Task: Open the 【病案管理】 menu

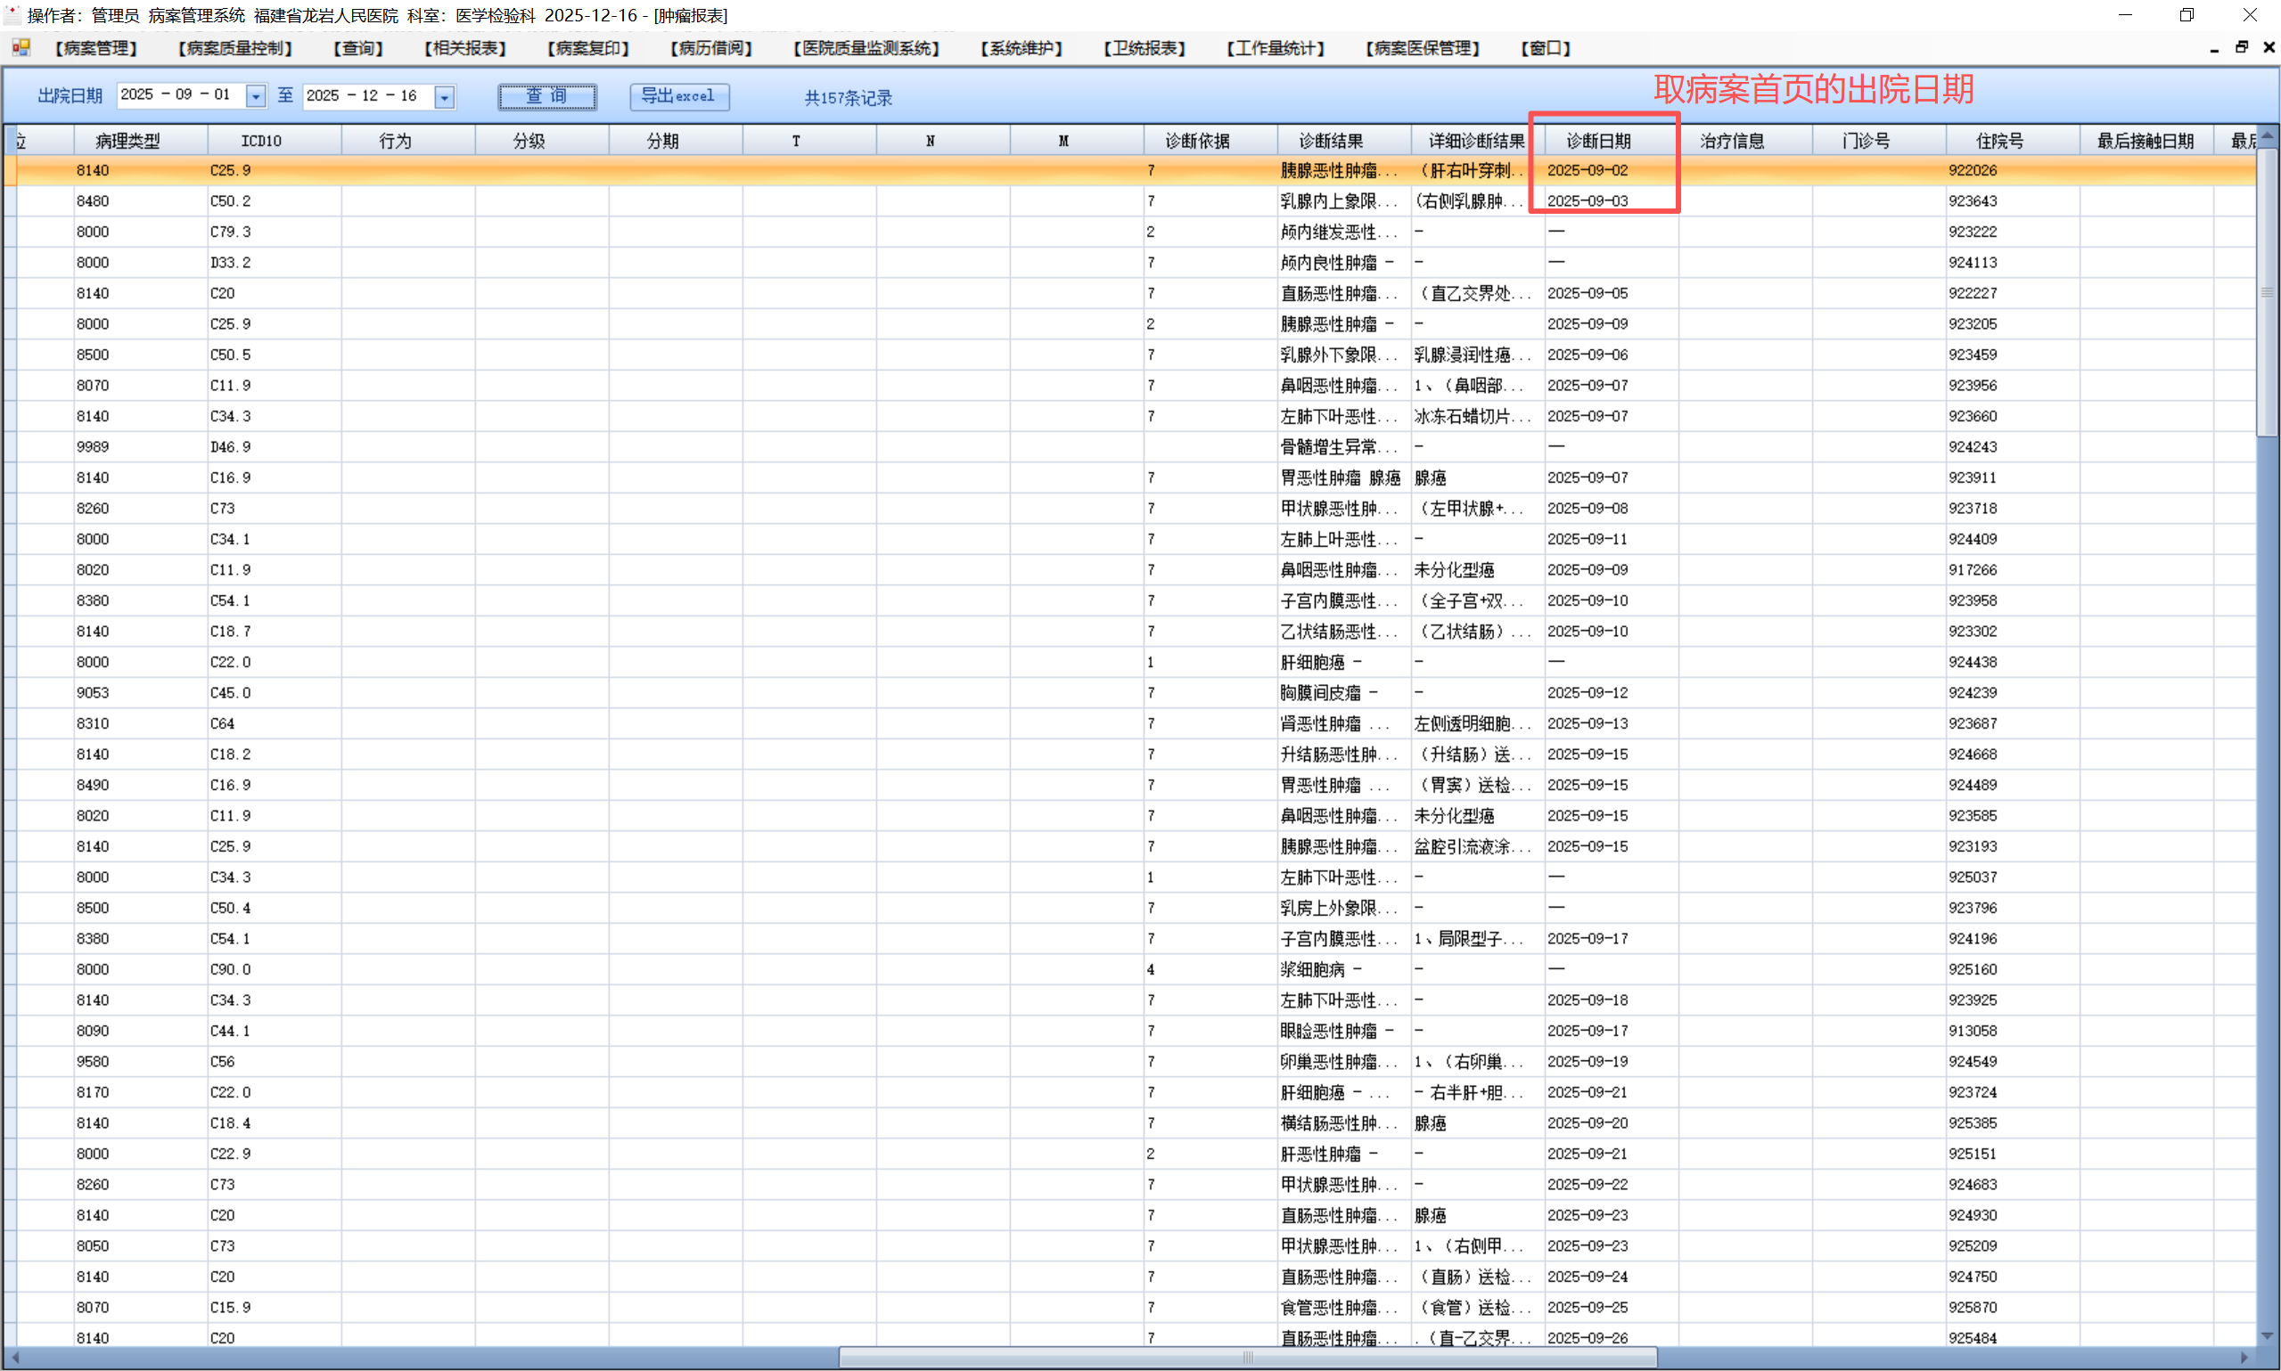Action: coord(95,48)
